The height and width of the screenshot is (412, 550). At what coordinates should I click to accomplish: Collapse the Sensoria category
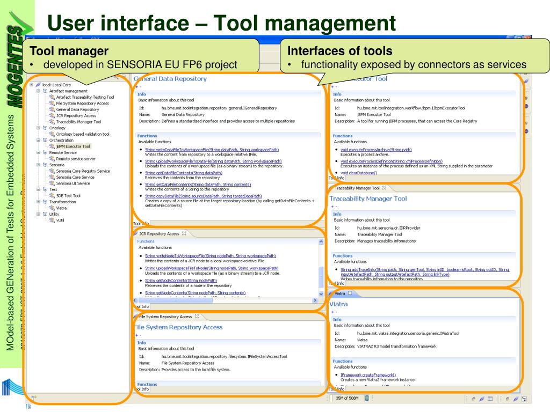[x=38, y=165]
